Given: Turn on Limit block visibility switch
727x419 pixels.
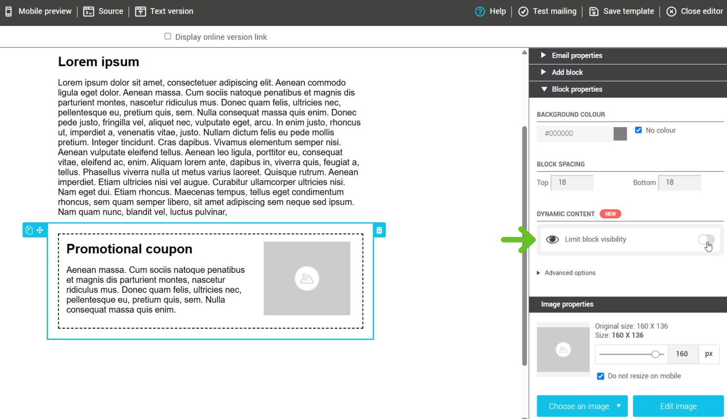Looking at the screenshot, I should tap(706, 239).
